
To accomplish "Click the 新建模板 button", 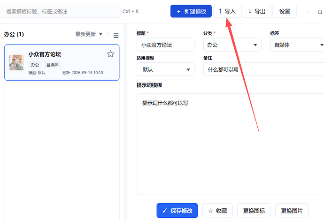I will 191,11.
